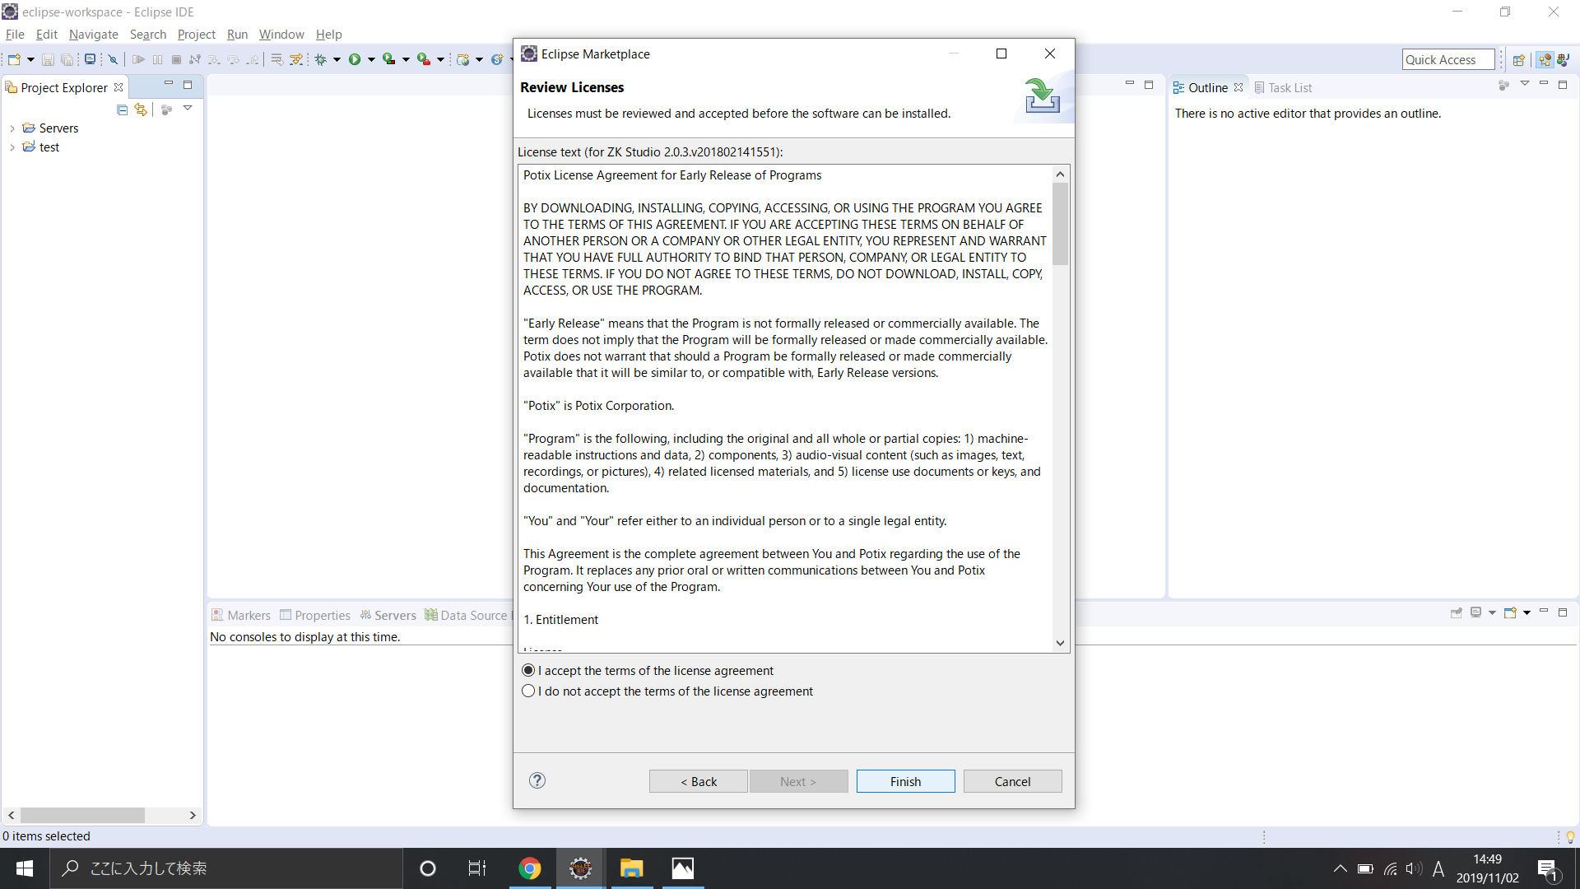1580x889 pixels.
Task: Click the Finish button
Action: click(905, 781)
